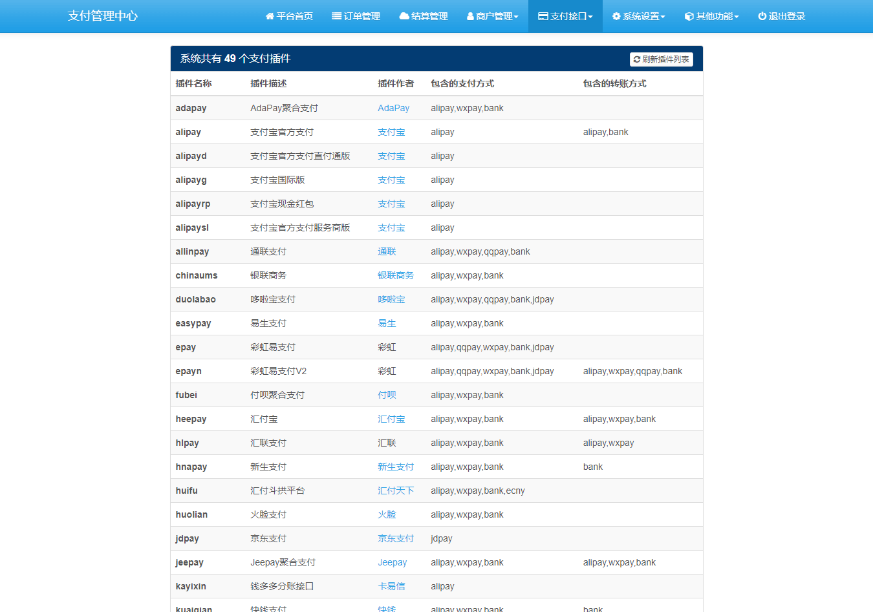Select the allinpay plugin name cell
This screenshot has height=612, width=873.
[x=208, y=251]
